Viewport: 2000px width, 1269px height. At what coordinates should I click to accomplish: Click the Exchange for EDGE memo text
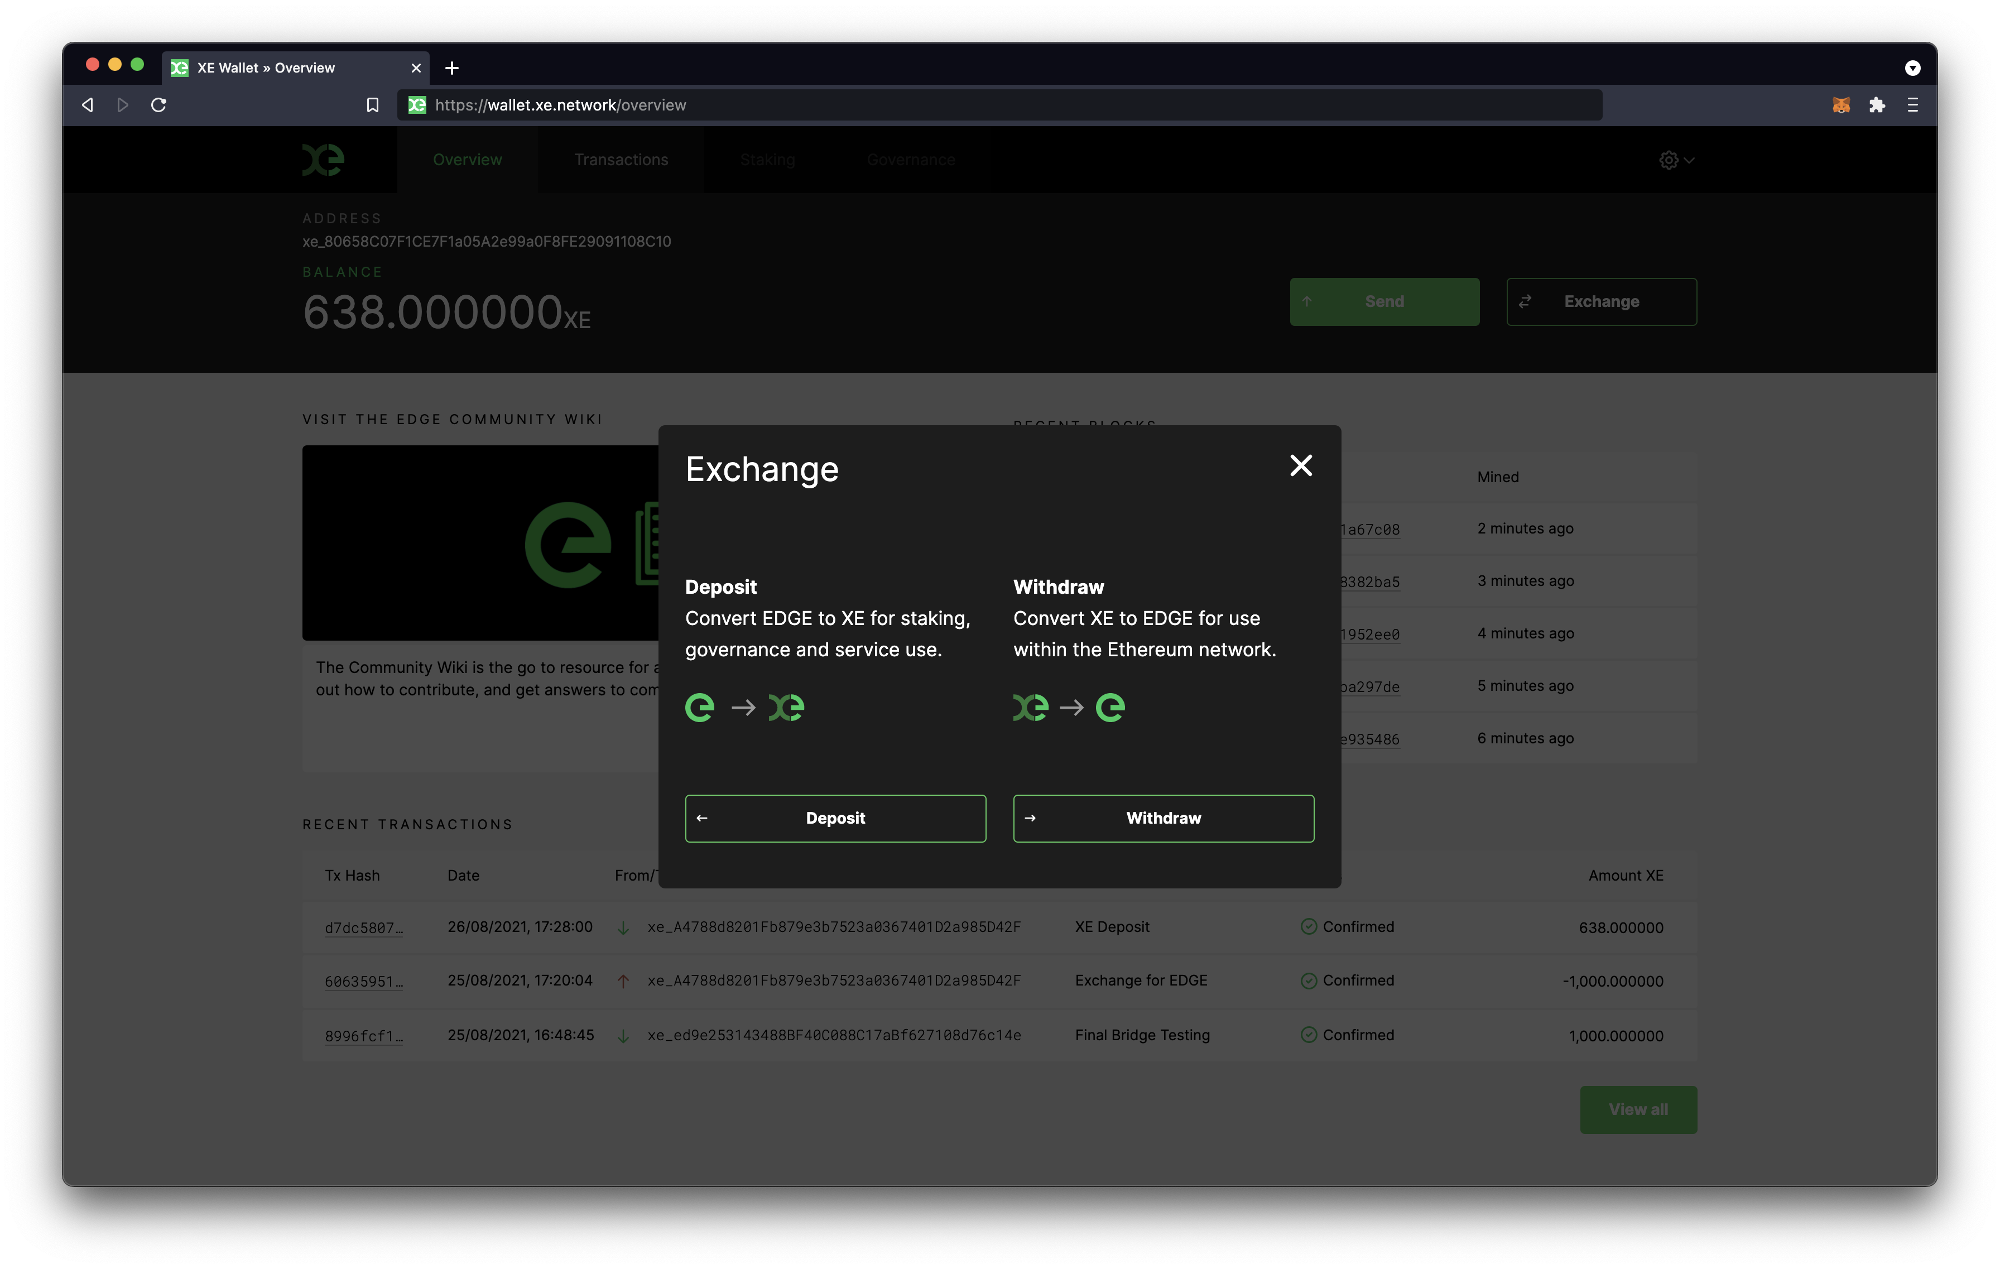[1141, 981]
